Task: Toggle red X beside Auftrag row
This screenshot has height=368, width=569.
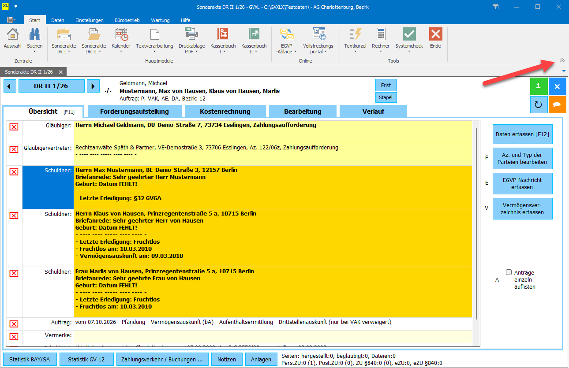Action: (x=14, y=324)
